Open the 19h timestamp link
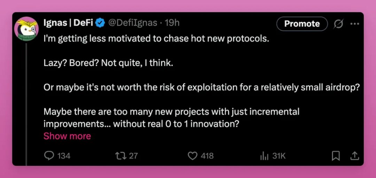 click(x=172, y=23)
